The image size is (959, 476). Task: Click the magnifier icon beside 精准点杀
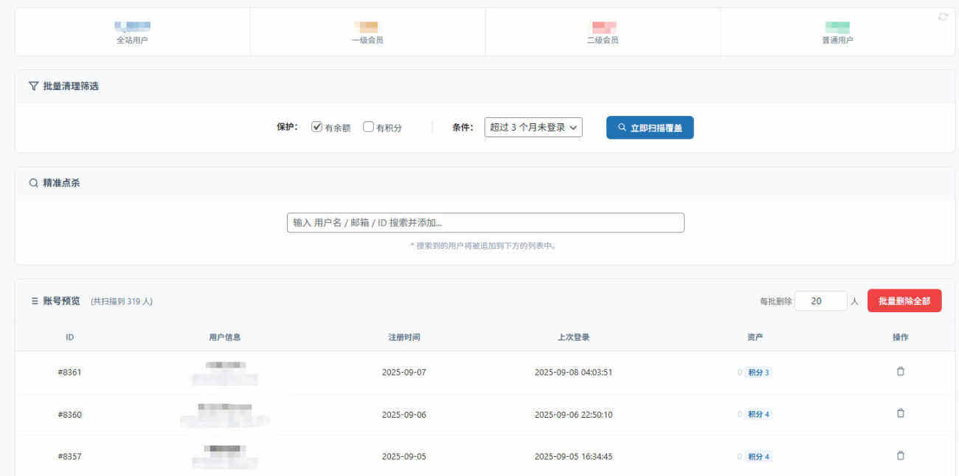click(33, 182)
